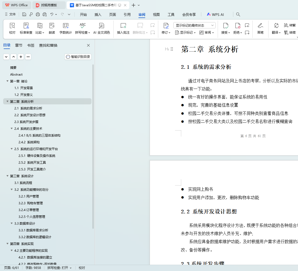Toggle 修订 track changes
298x271 pixels.
[x=166, y=28]
